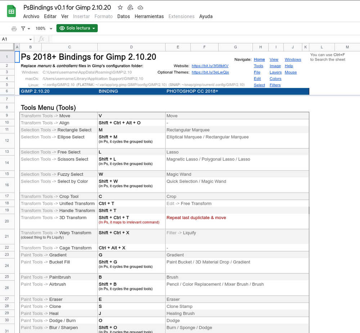The height and width of the screenshot is (333, 360).
Task: Click the 'Ctrl + Alt + X' binding cell
Action: (131, 248)
